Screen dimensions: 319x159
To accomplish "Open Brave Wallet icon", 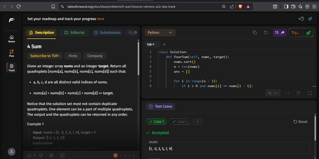I will pyautogui.click(x=293, y=7).
